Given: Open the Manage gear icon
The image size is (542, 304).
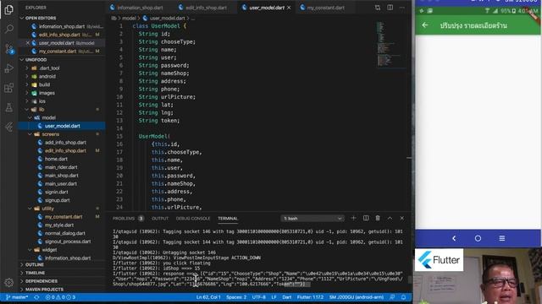Looking at the screenshot, I should (x=9, y=283).
